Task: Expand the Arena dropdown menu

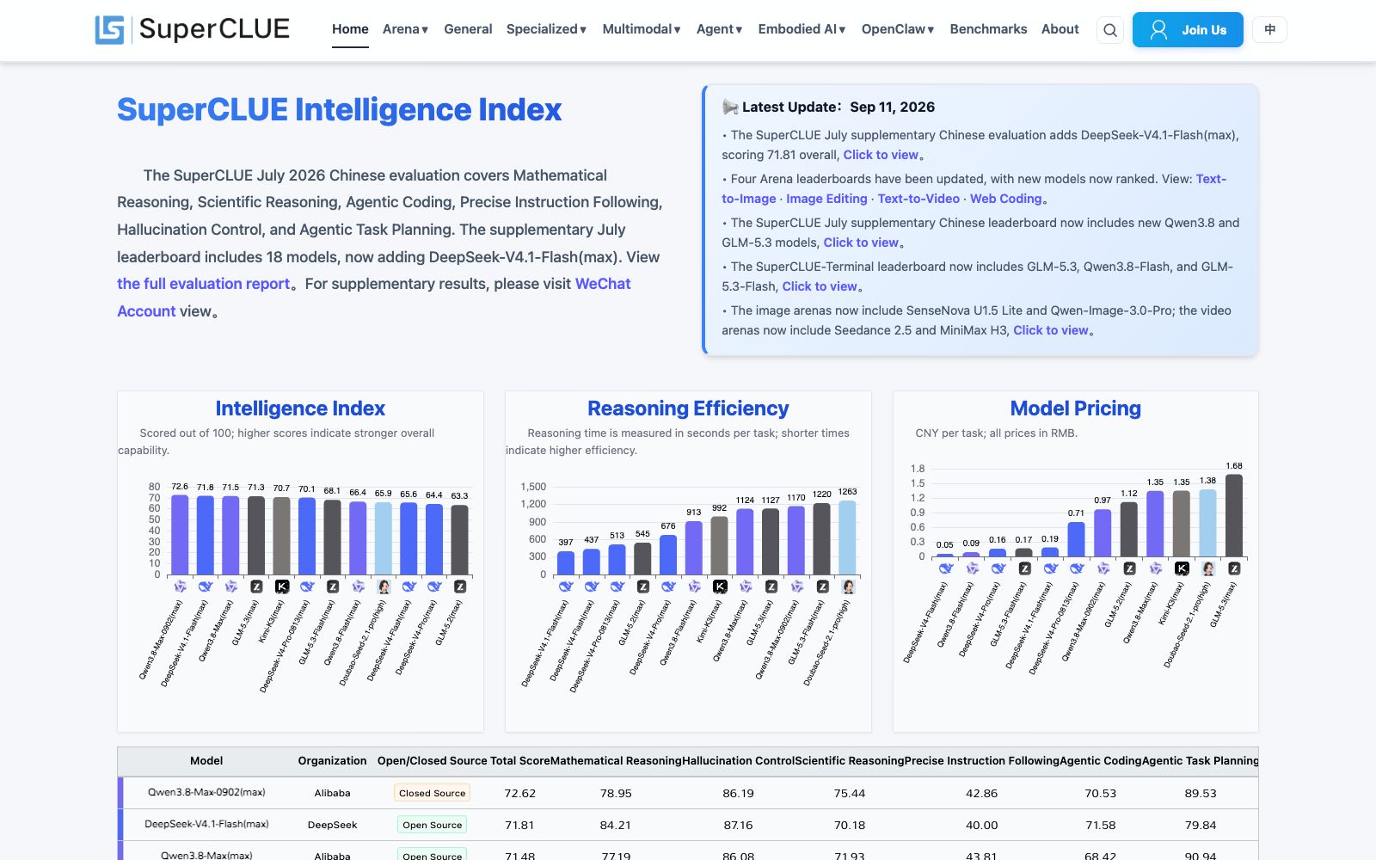Action: click(406, 29)
